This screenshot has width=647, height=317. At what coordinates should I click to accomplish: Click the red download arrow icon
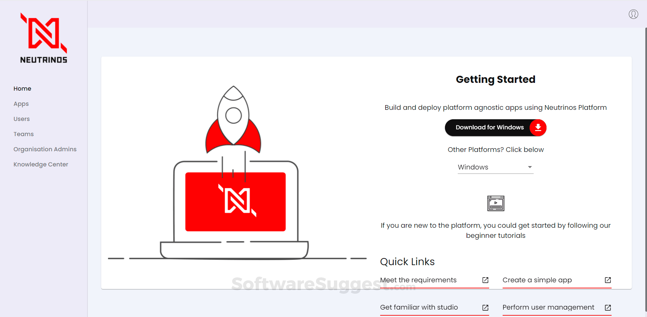(x=538, y=128)
